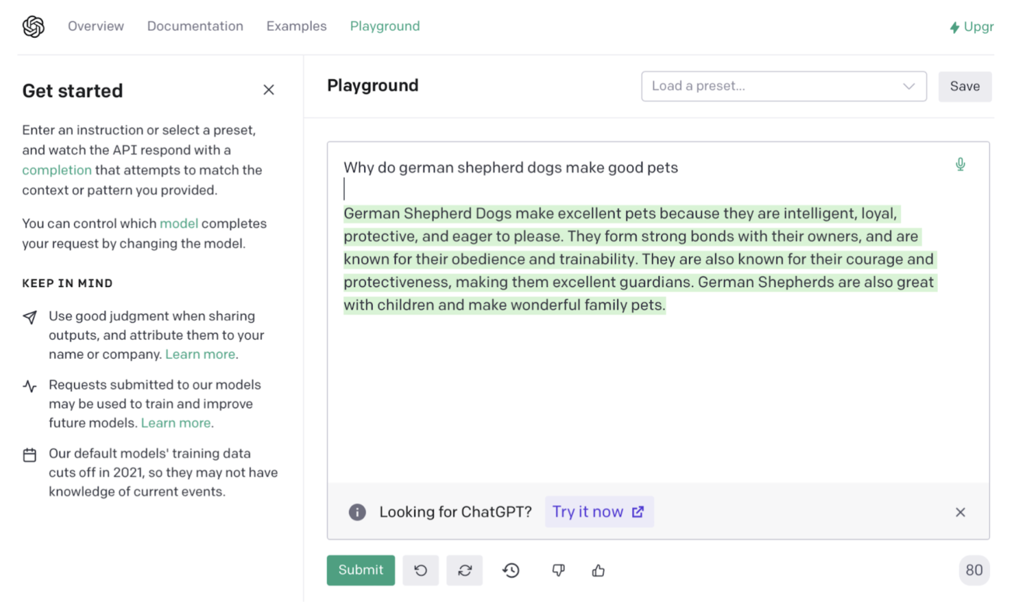The height and width of the screenshot is (616, 1009).
Task: Click the 80 token count badge
Action: [974, 570]
